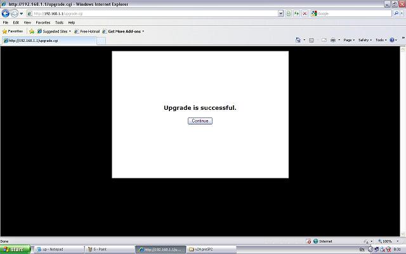406x254 pixels.
Task: Click the system tray clock
Action: [397, 250]
